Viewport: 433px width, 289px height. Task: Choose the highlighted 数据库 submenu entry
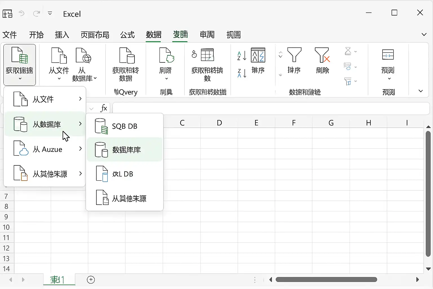coord(125,150)
